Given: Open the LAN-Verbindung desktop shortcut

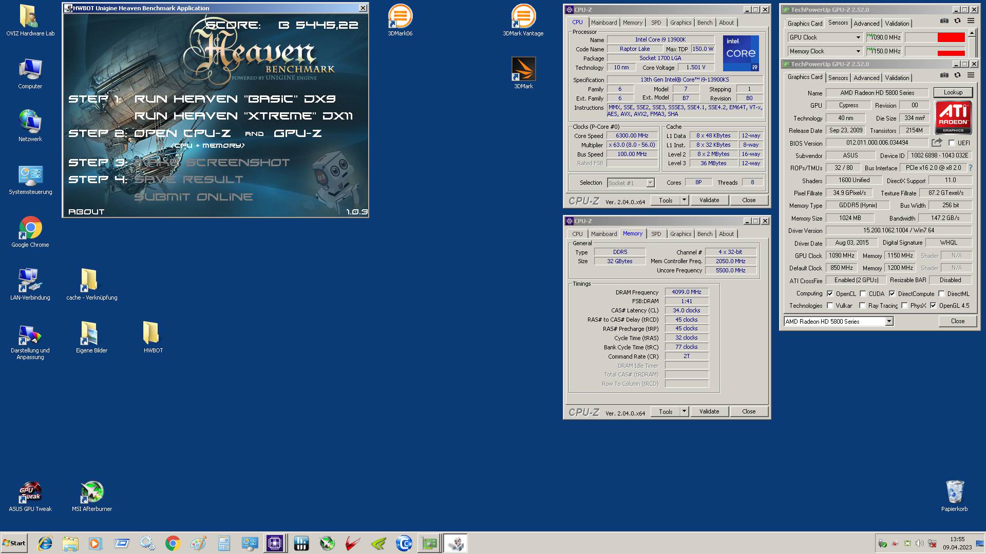Looking at the screenshot, I should tap(30, 285).
